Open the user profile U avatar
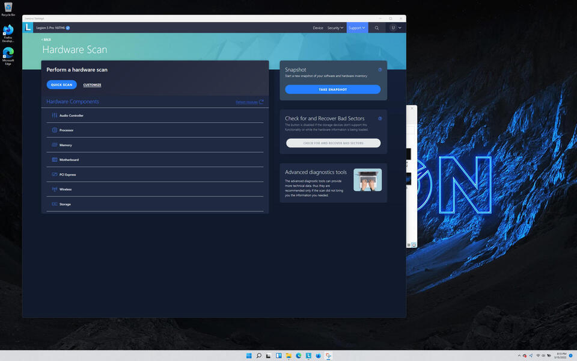 pyautogui.click(x=393, y=28)
